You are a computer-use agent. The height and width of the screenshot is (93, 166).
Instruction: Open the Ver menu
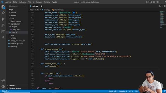click(x=30, y=2)
